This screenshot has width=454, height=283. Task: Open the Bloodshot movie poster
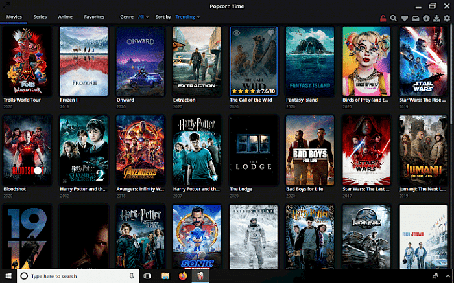tap(27, 150)
